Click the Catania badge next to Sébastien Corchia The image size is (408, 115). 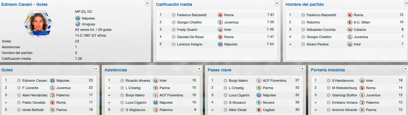point(350,30)
